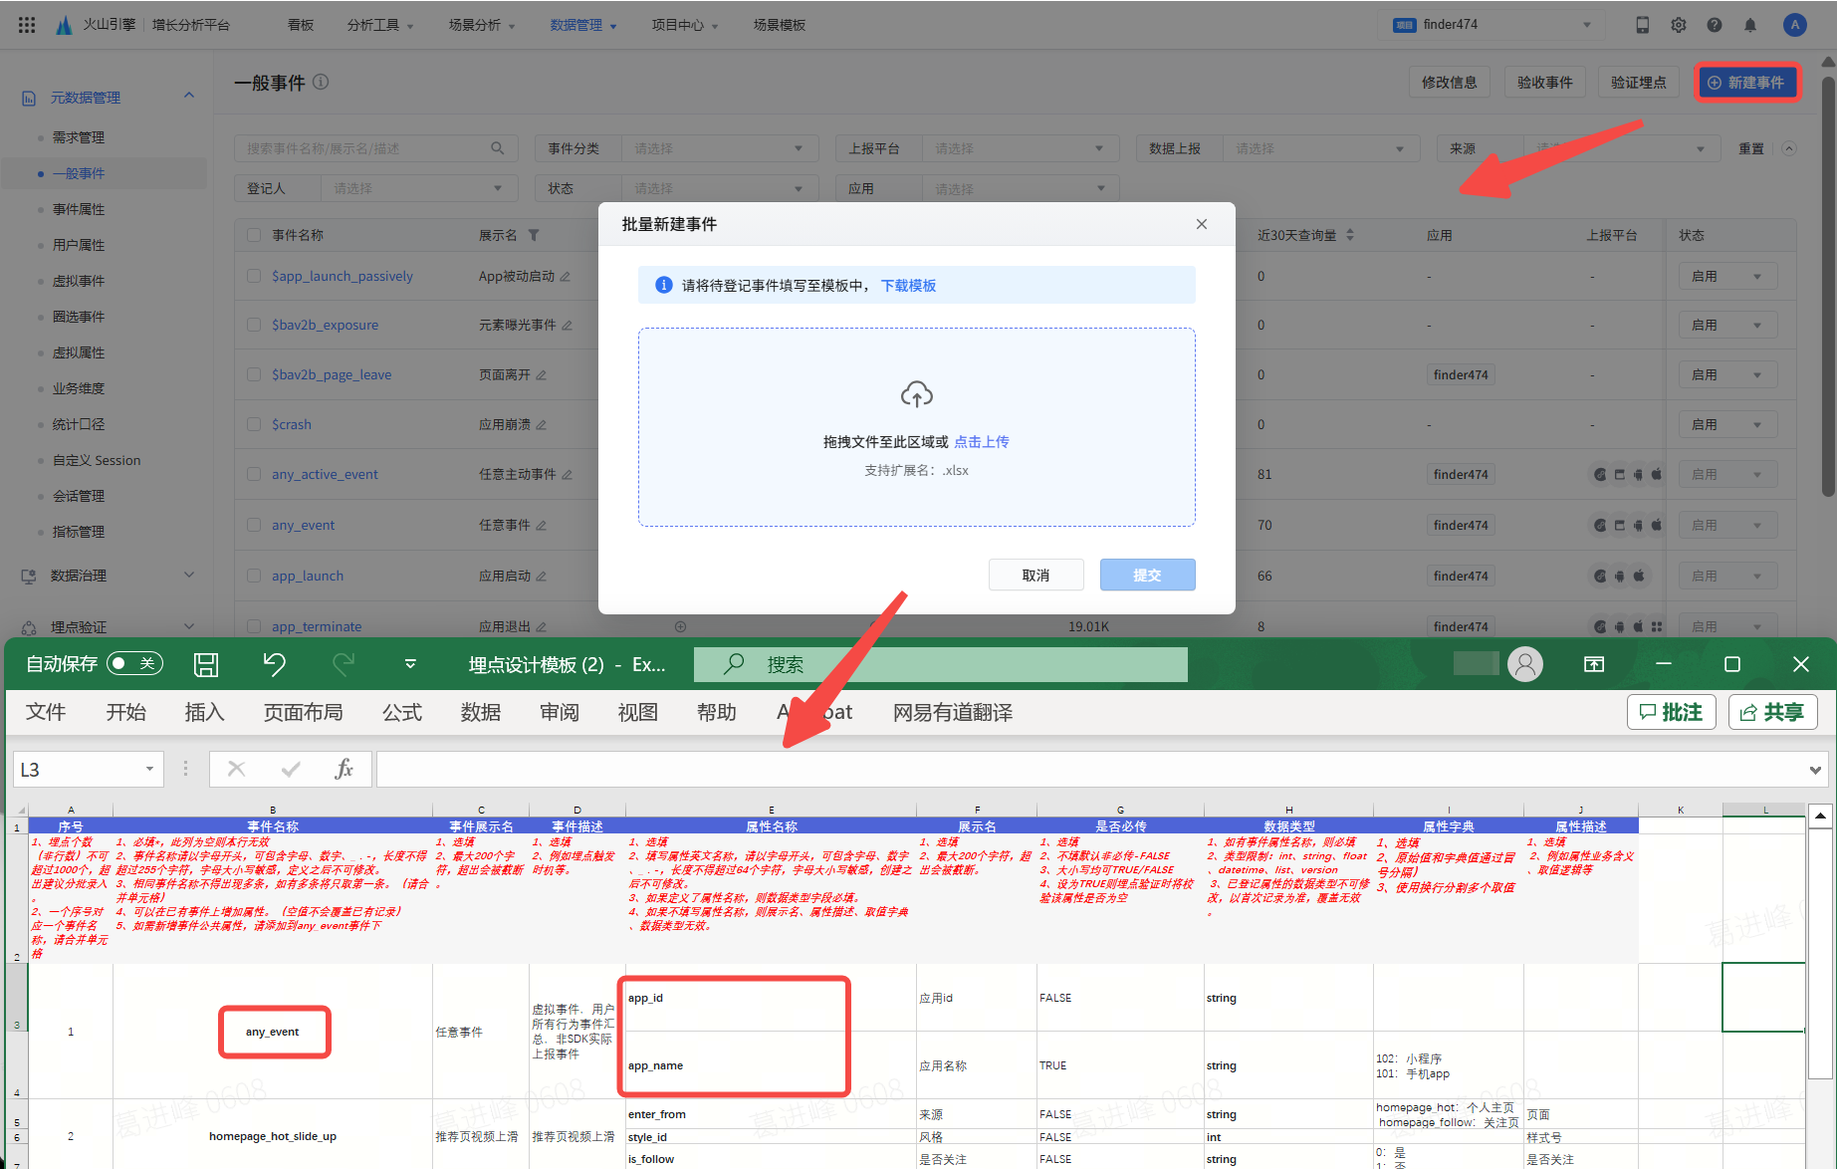Click the 新建事件 button
The height and width of the screenshot is (1169, 1837).
1747,83
